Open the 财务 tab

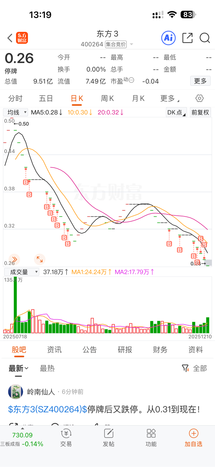tap(160, 349)
